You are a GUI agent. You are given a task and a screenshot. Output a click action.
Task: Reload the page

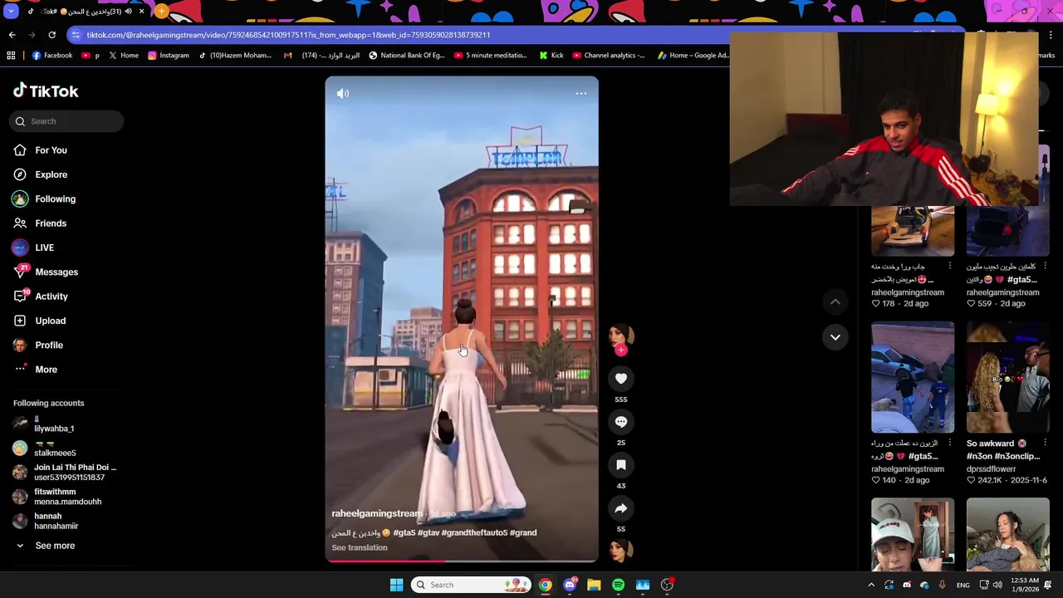[51, 35]
